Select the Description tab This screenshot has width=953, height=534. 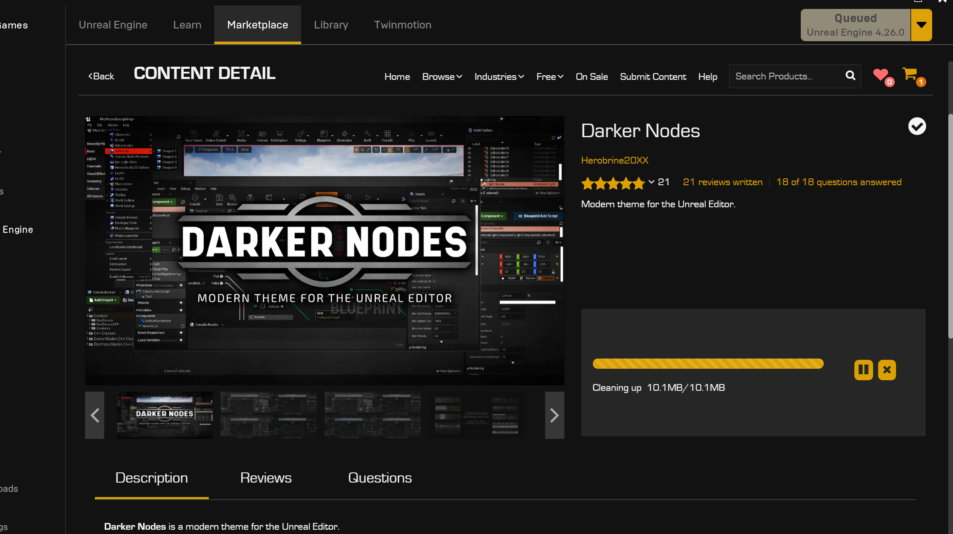(151, 478)
